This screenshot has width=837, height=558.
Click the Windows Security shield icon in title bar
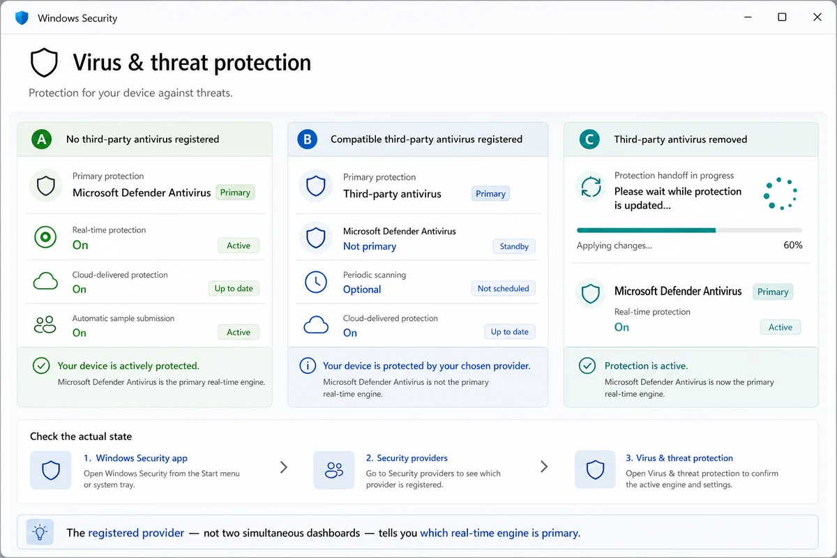tap(22, 17)
